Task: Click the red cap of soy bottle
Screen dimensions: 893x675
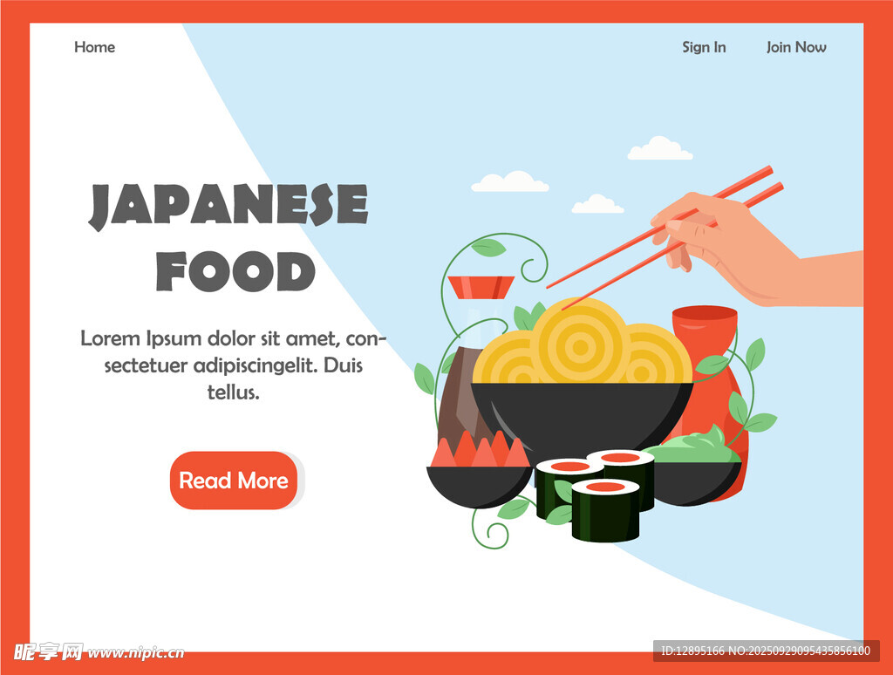Action: [481, 287]
